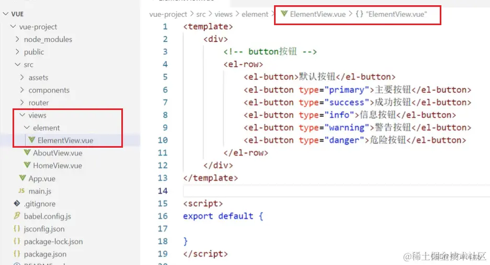Click the braces symbol icon in breadcrumb
The image size is (490, 265).
coord(359,14)
